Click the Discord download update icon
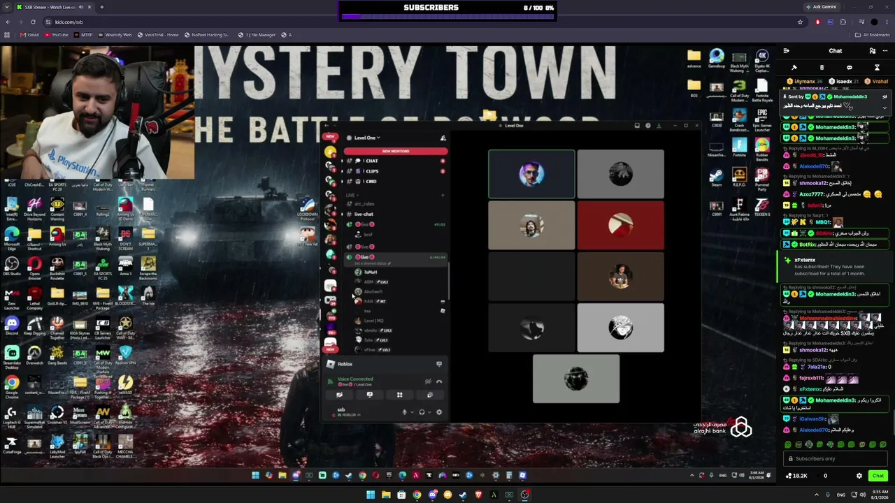 pyautogui.click(x=659, y=126)
